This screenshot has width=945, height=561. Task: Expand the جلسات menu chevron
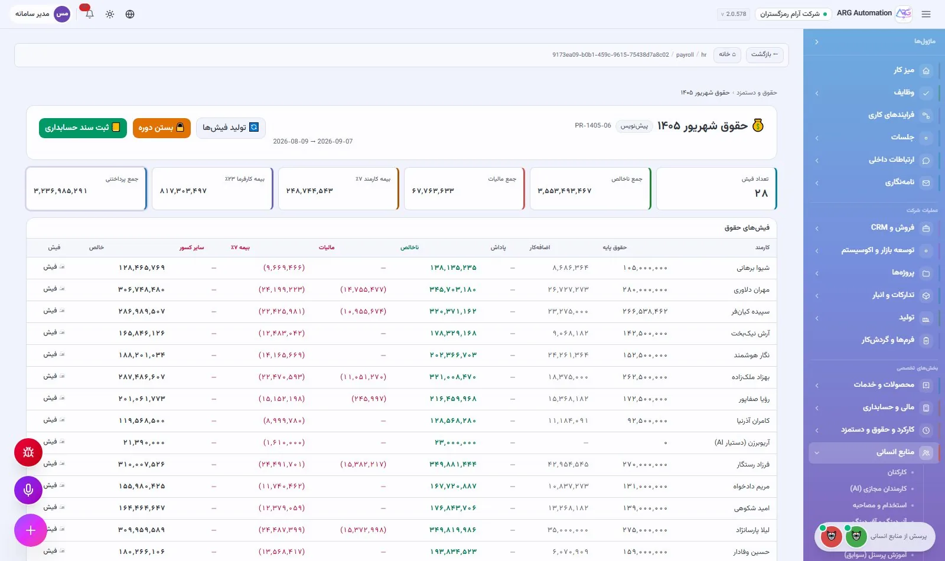click(817, 138)
